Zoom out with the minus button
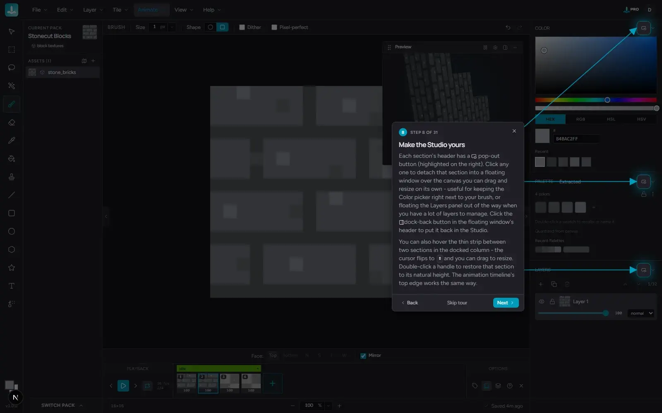The image size is (662, 413). click(293, 406)
